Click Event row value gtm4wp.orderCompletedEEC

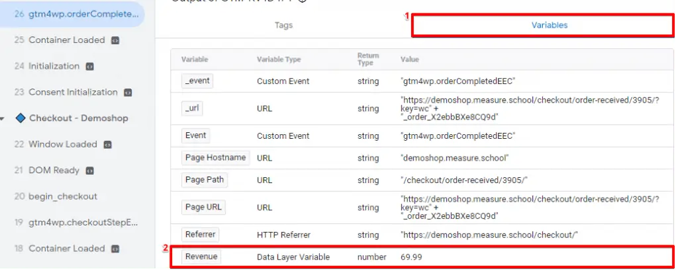(x=458, y=136)
